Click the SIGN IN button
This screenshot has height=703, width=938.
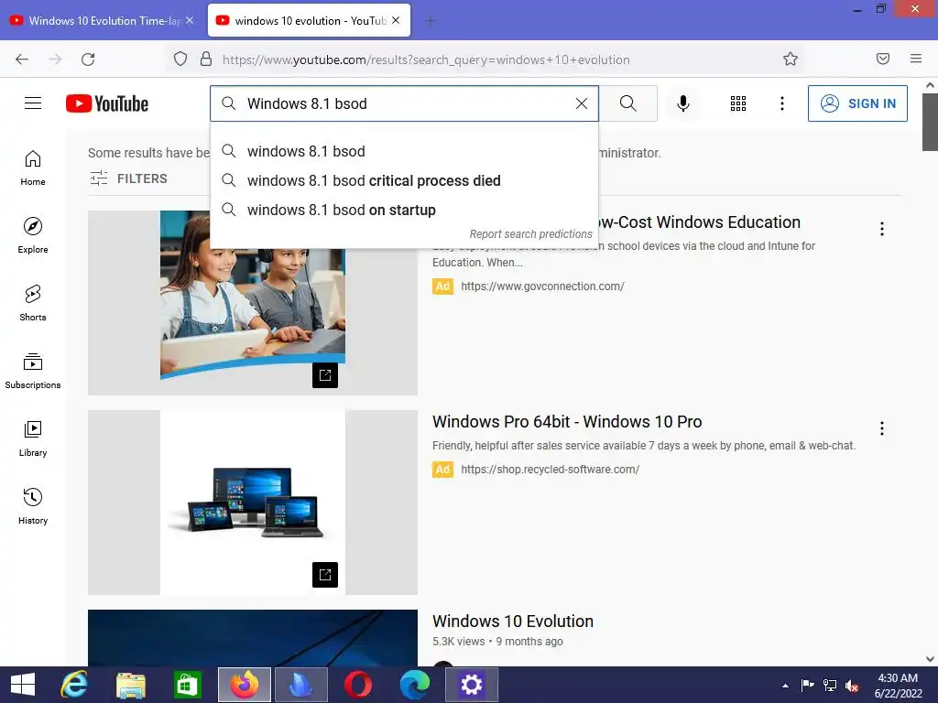point(857,103)
